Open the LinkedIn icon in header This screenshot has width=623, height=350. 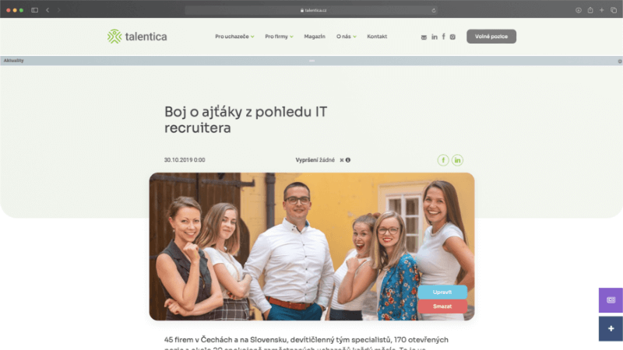435,37
